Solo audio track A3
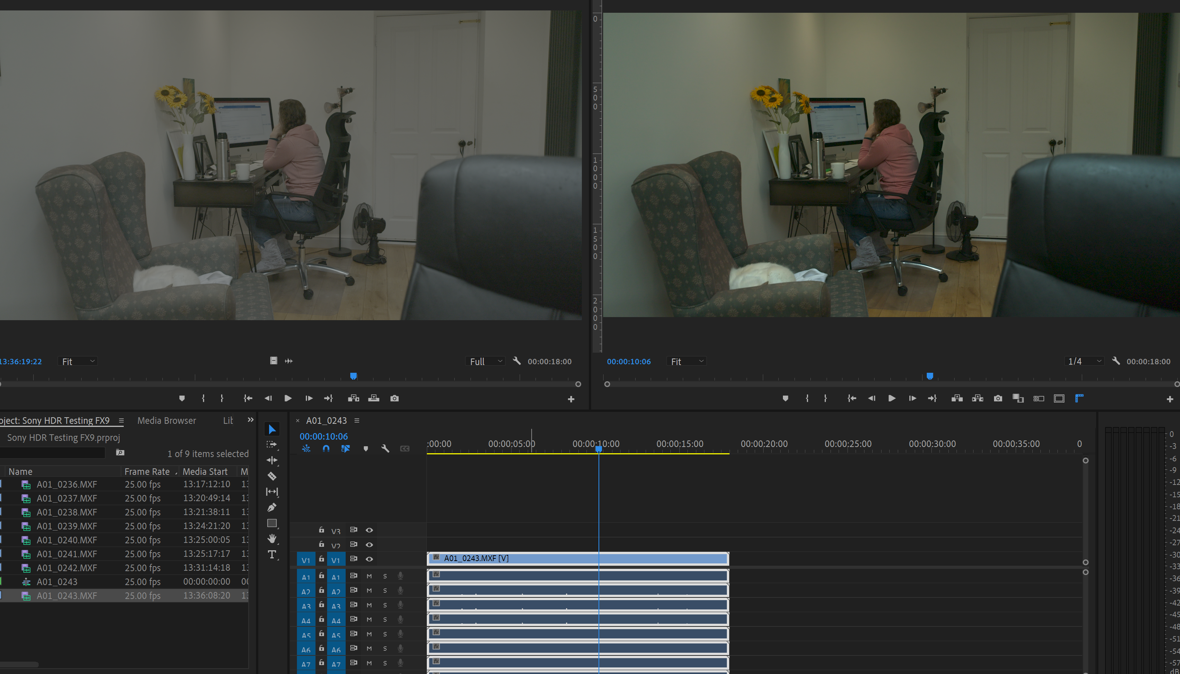1180x674 pixels. point(385,606)
